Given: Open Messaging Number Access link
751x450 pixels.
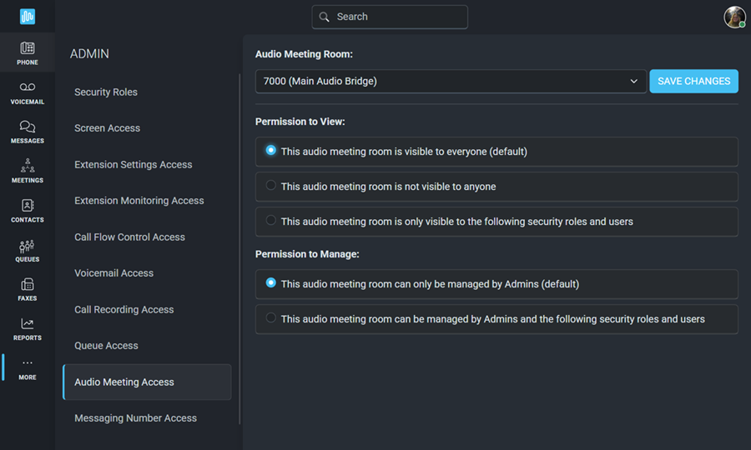Looking at the screenshot, I should (x=135, y=418).
